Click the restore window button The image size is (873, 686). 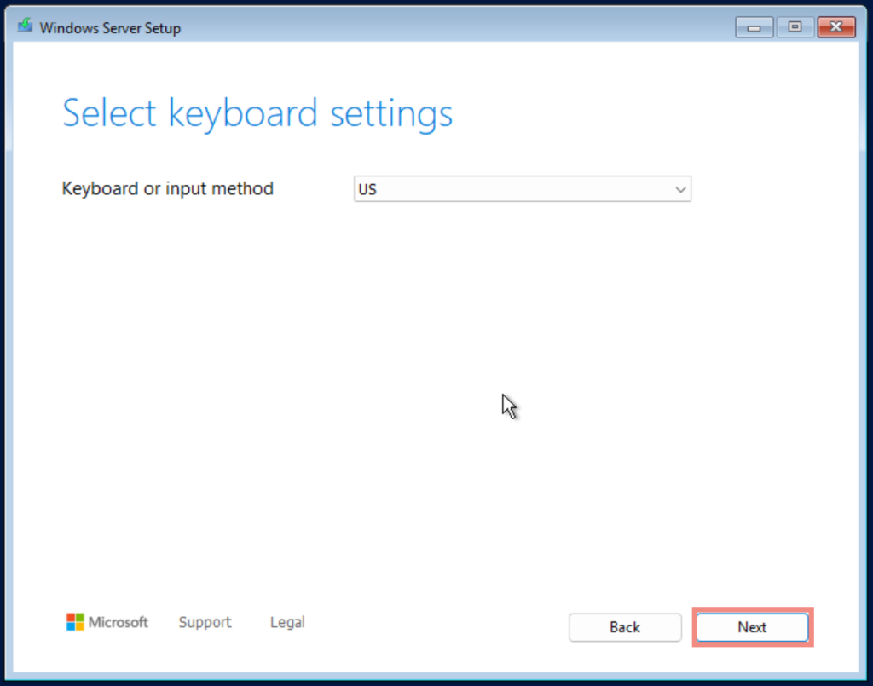pyautogui.click(x=795, y=26)
